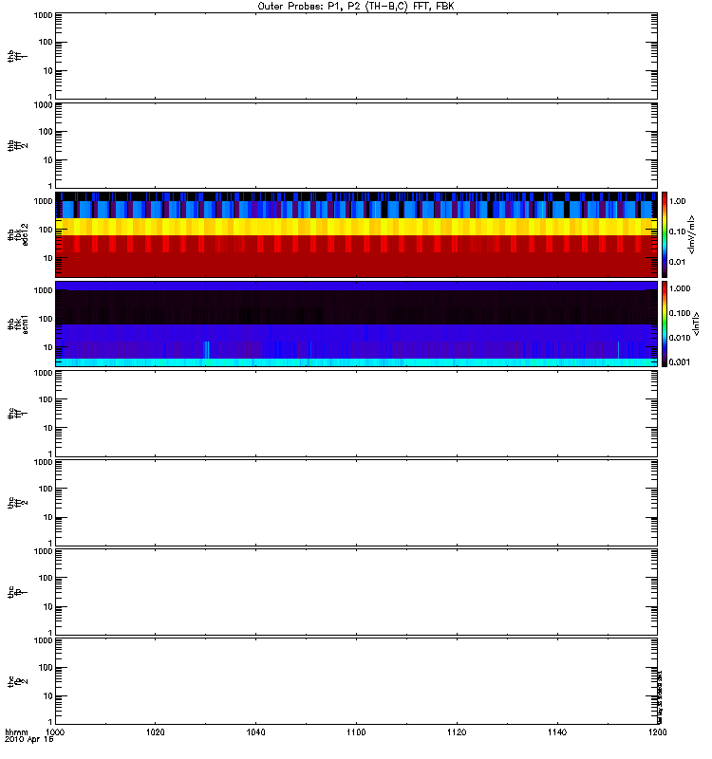Click the 1040 time tick label
Viewport: 712px width, 759px height.
[x=255, y=731]
